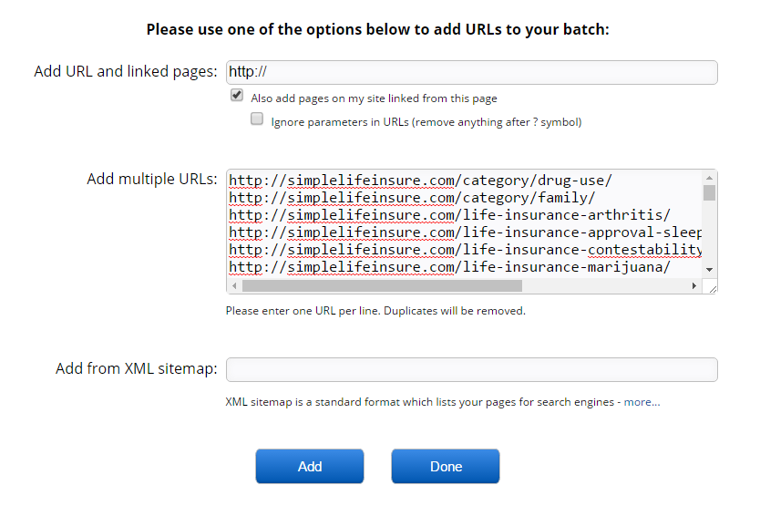Click the life-insurance-contestability URL line
The width and height of the screenshot is (760, 506).
click(465, 250)
